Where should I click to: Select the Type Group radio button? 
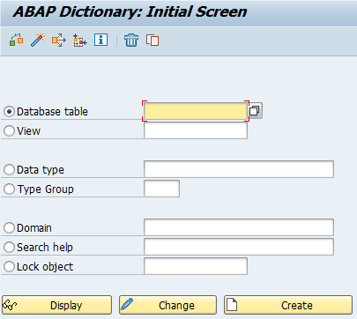point(9,189)
